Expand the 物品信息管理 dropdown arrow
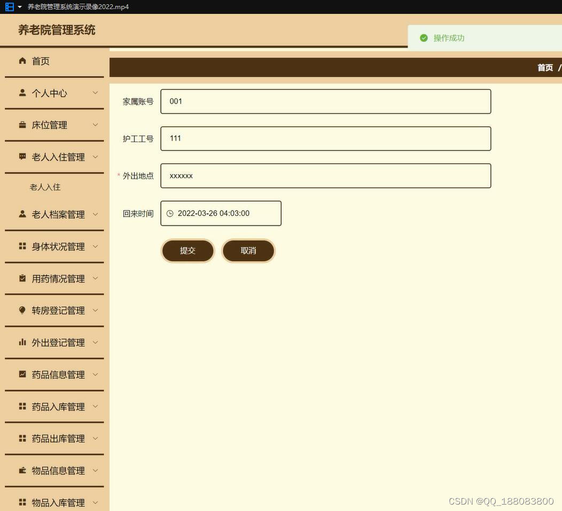The image size is (562, 511). coord(95,470)
